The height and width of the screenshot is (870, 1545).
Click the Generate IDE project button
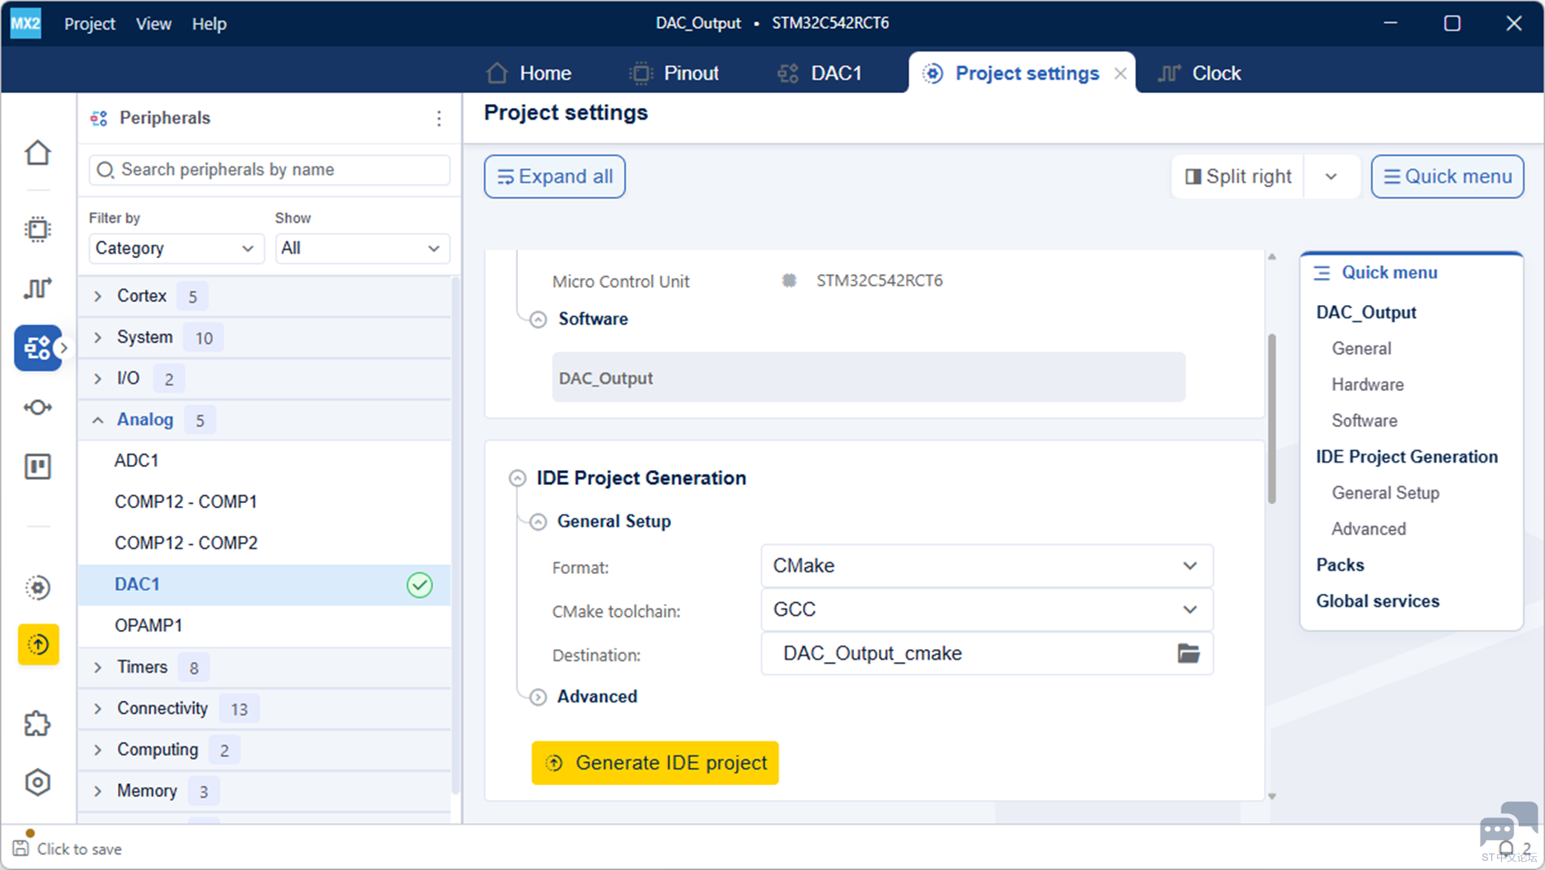(x=655, y=763)
